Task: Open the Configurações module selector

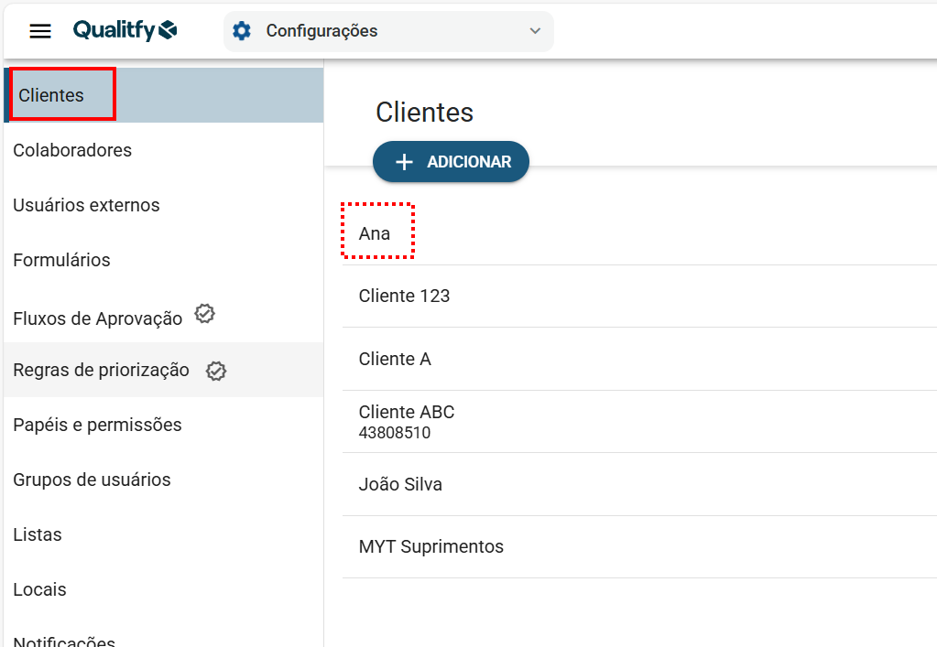Action: [387, 31]
